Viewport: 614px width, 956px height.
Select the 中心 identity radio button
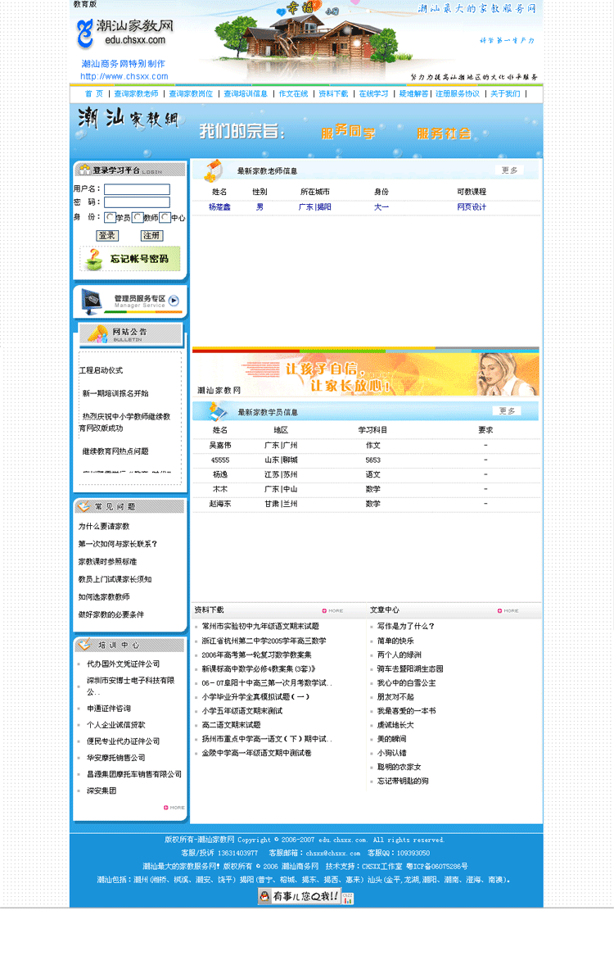(165, 218)
